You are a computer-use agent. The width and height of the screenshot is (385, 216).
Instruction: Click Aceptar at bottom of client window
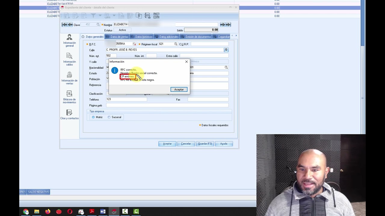[167, 144]
